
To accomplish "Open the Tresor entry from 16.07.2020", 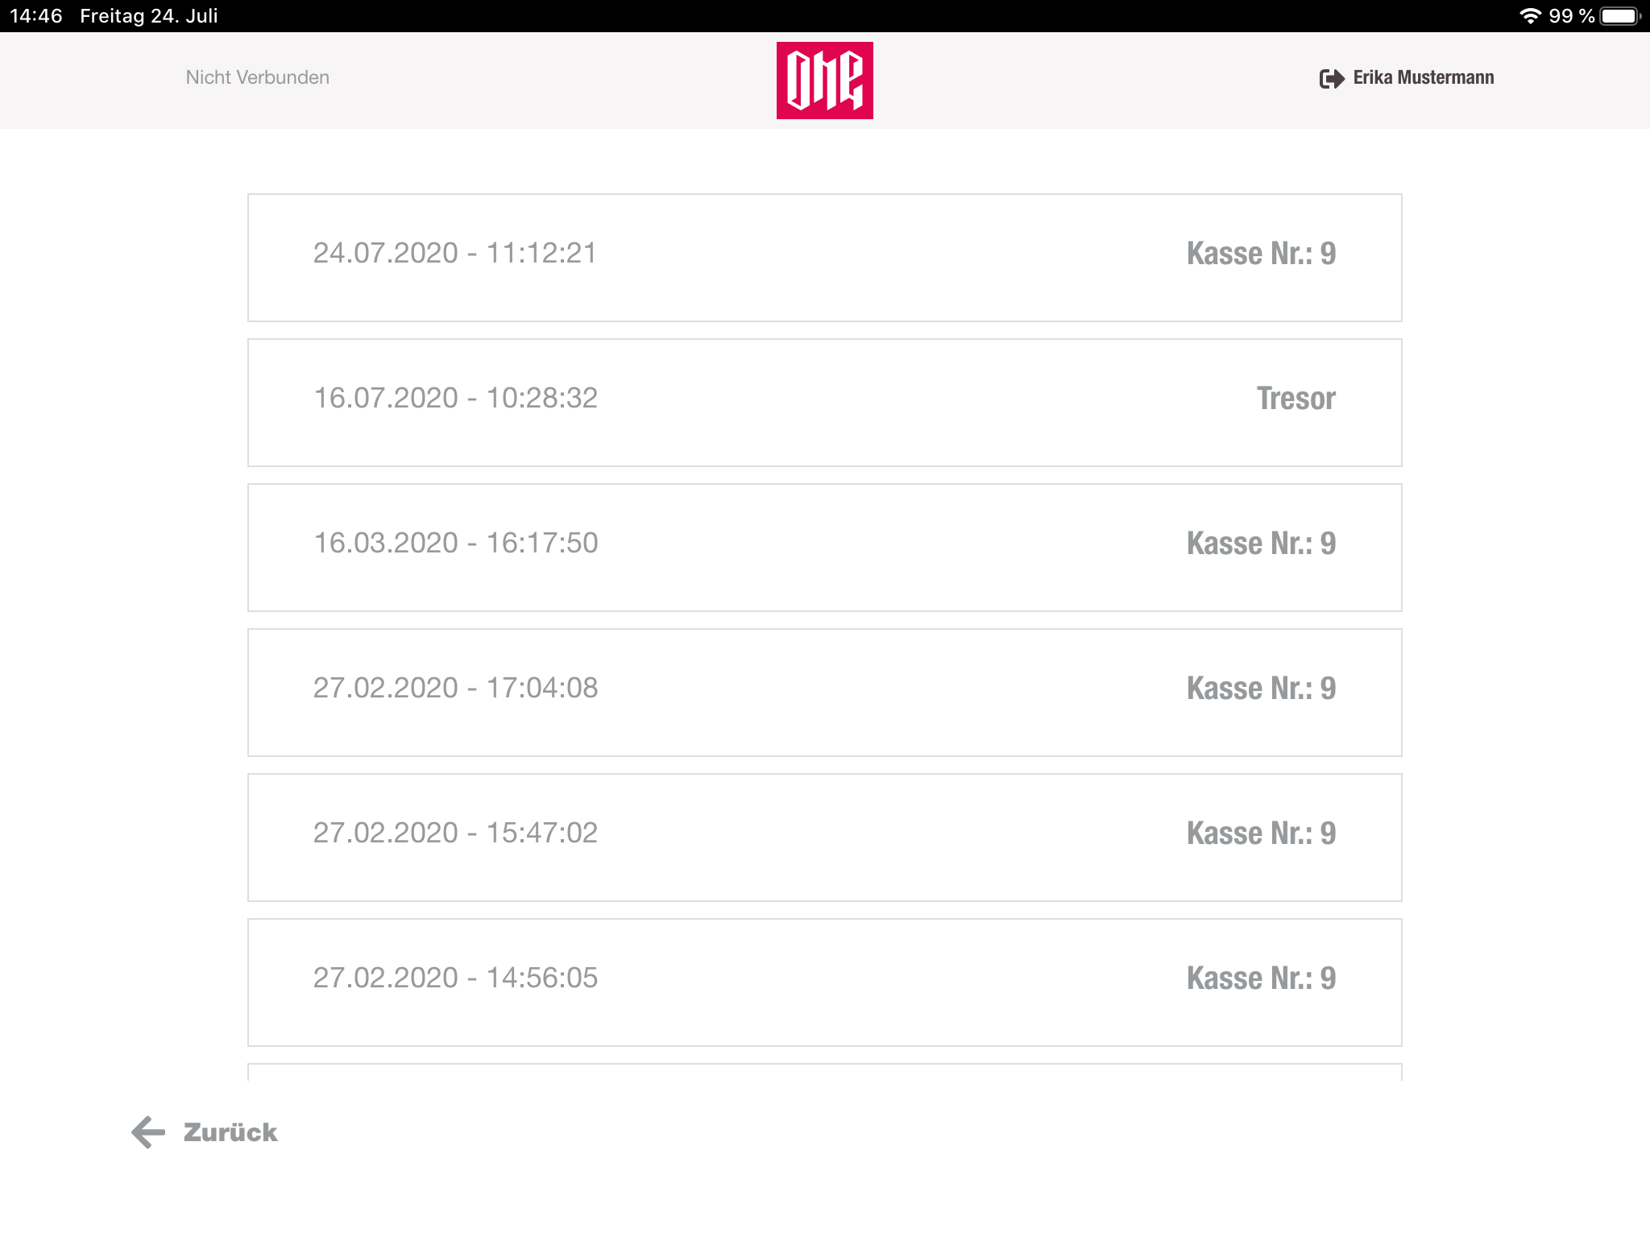I will pos(824,403).
